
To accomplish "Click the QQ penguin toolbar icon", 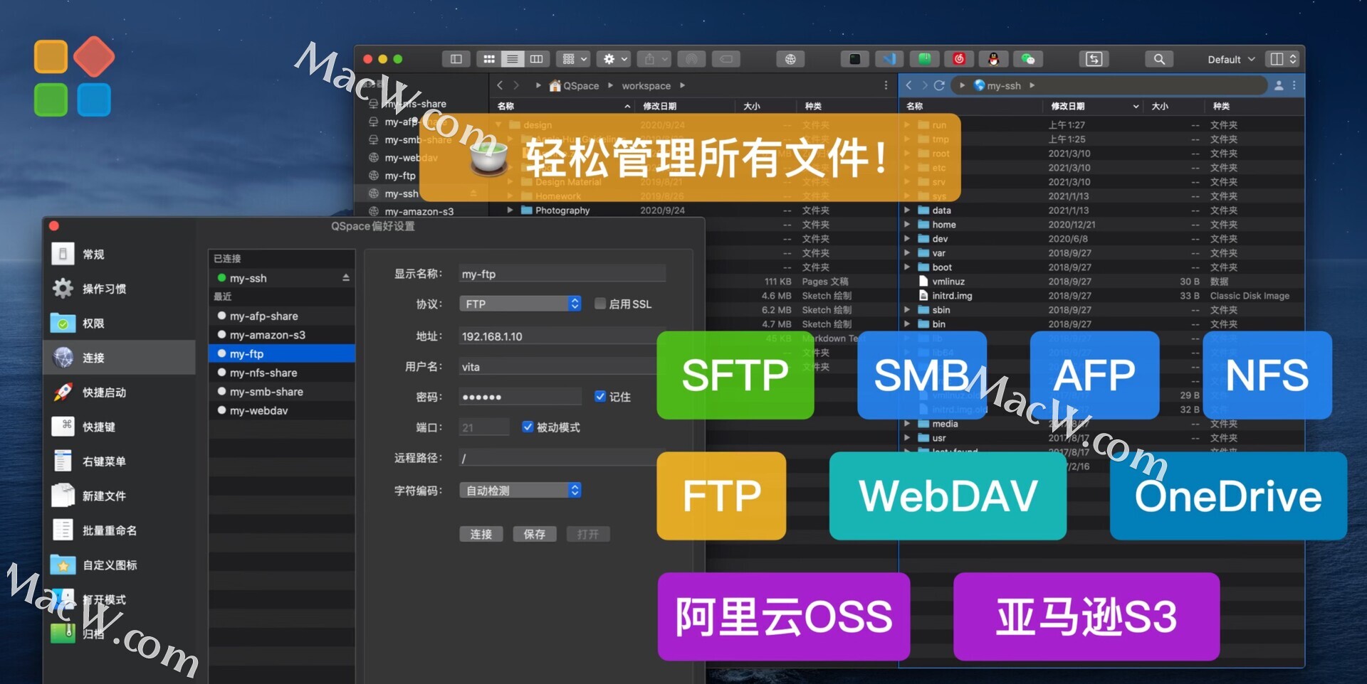I will pos(994,59).
